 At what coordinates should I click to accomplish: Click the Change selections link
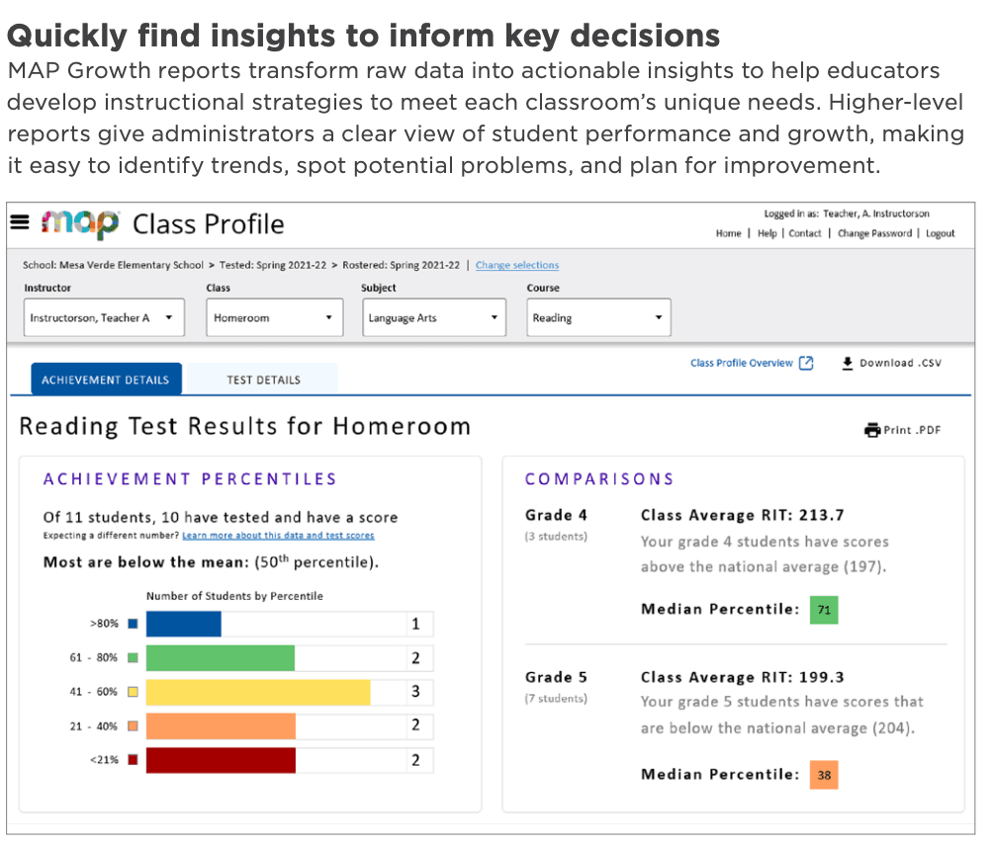point(517,265)
